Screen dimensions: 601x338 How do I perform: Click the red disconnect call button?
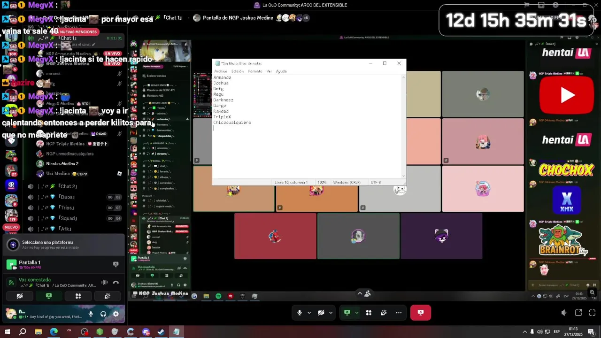pos(420,313)
